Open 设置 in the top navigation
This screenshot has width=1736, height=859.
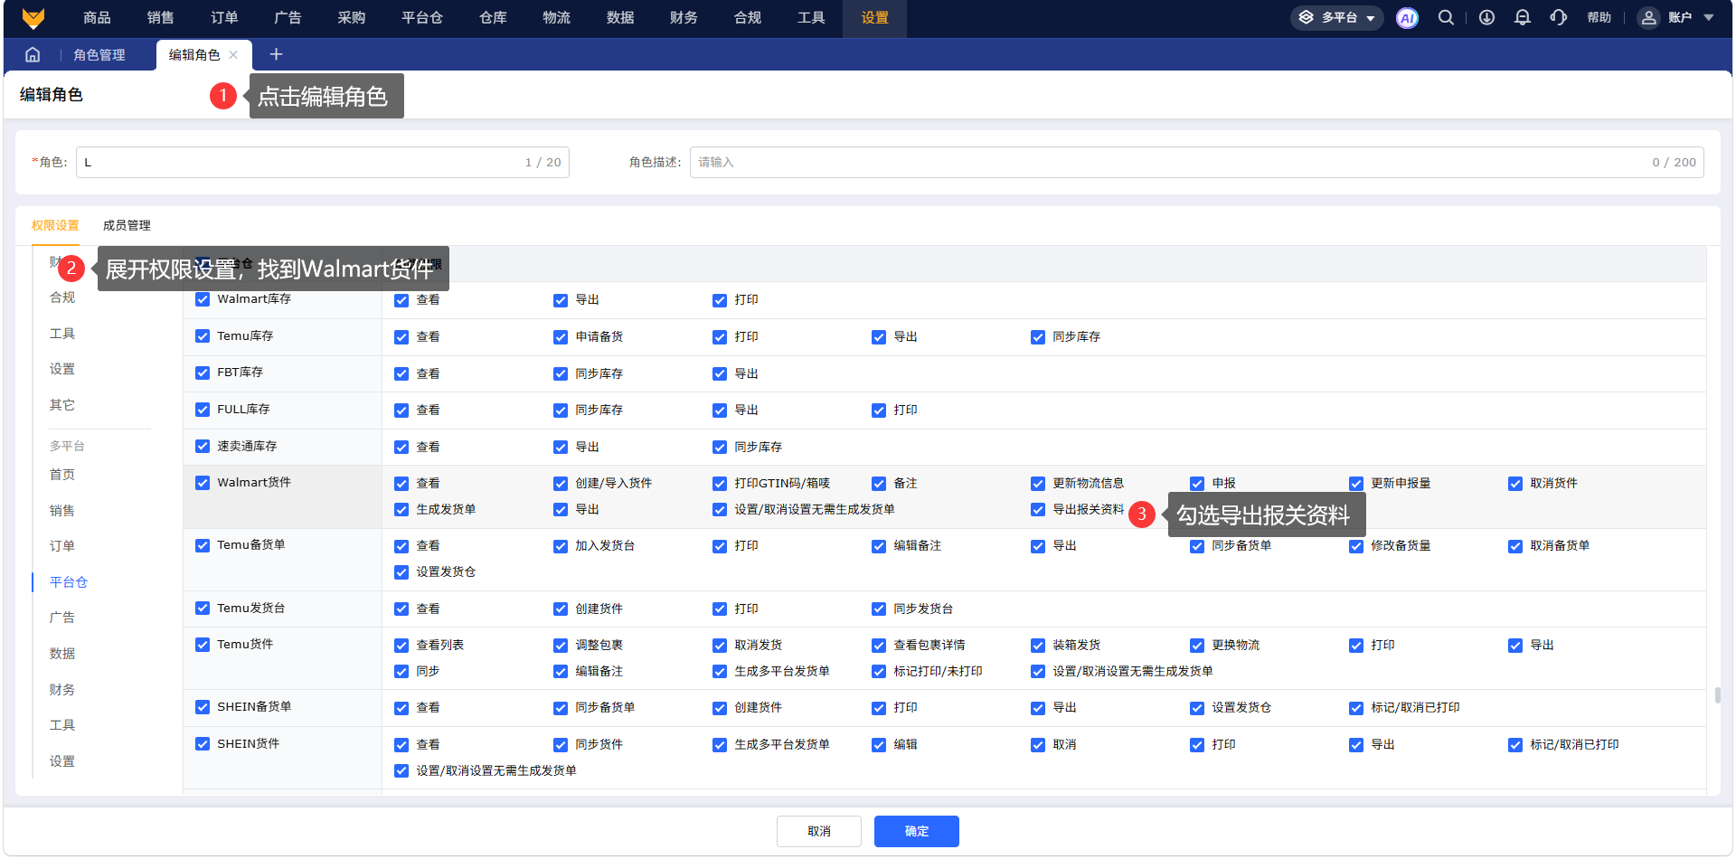point(874,18)
